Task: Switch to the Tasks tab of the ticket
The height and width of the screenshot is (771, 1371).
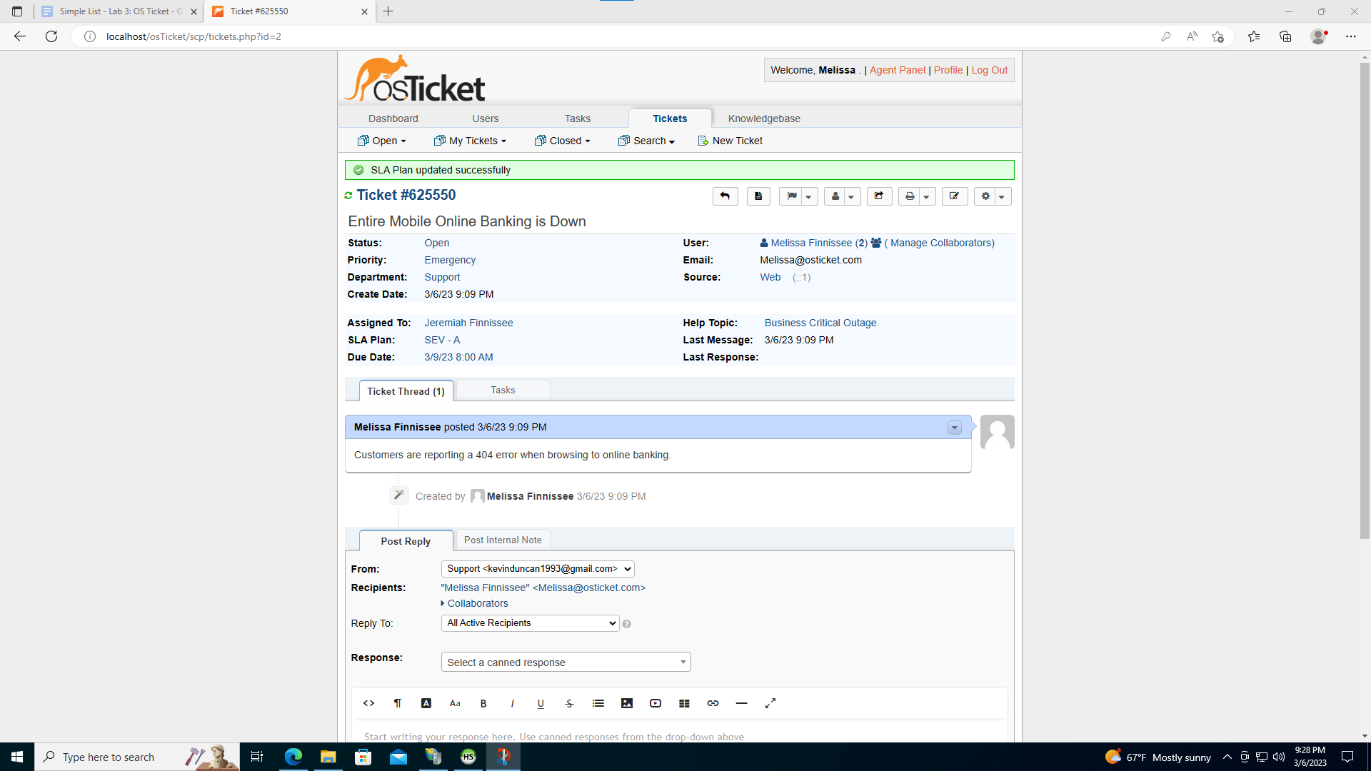Action: 503,390
